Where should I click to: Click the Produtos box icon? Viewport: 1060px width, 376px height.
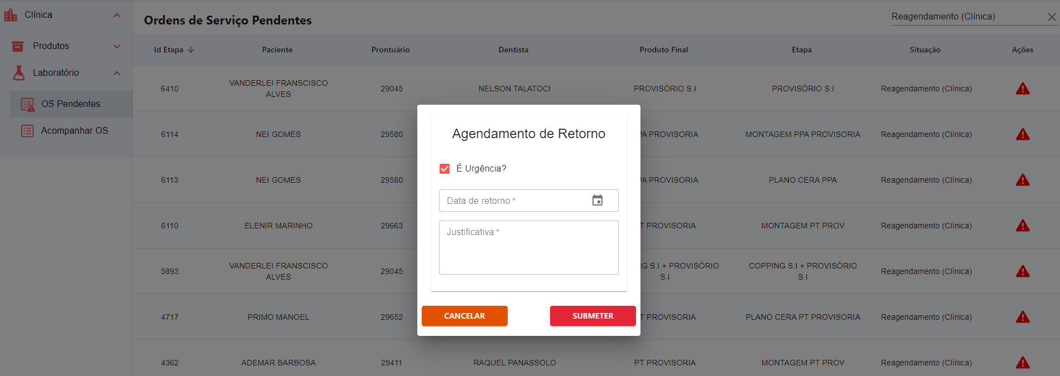click(18, 46)
